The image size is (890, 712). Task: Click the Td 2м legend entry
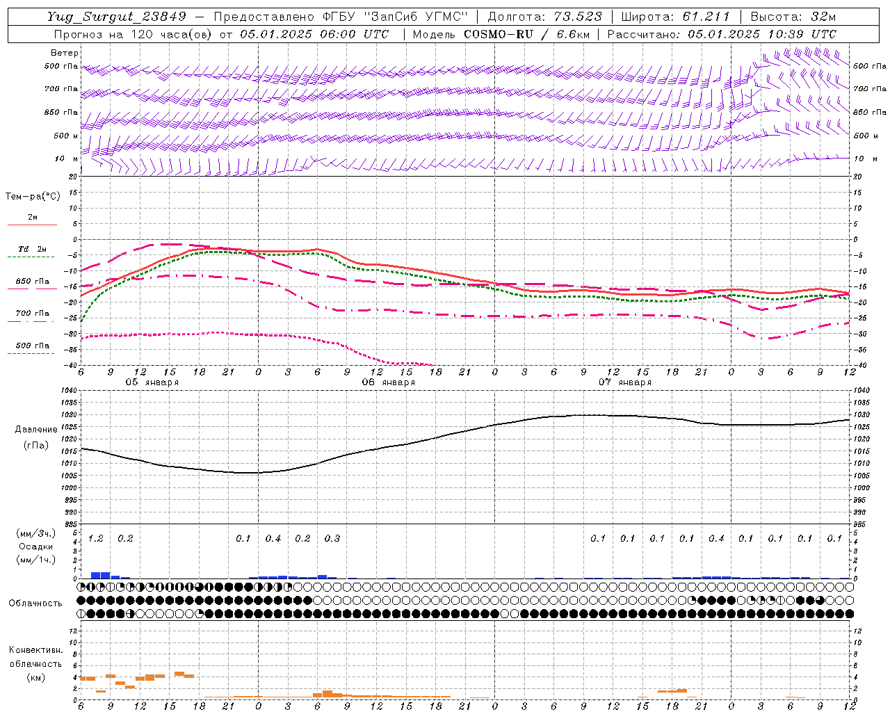click(x=32, y=249)
